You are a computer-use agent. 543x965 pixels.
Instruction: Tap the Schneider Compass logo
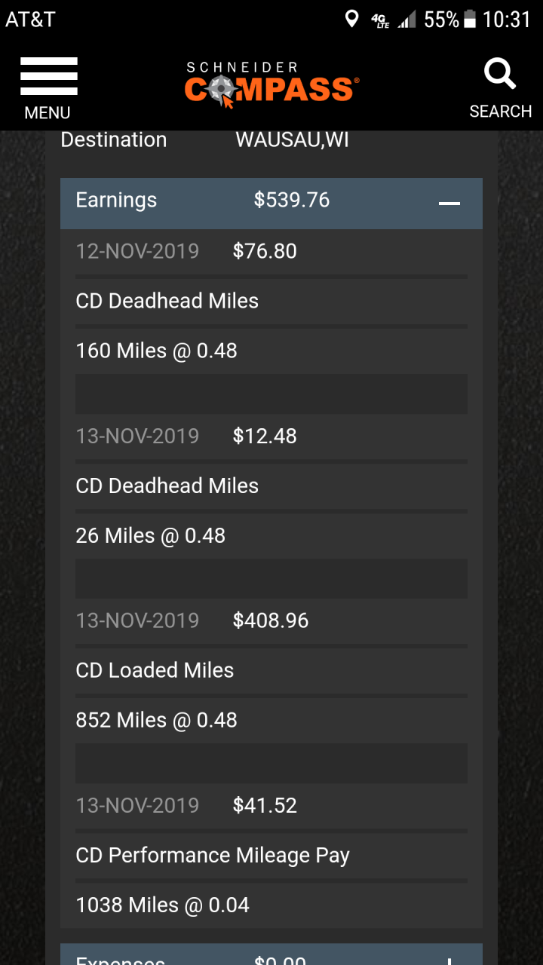271,84
